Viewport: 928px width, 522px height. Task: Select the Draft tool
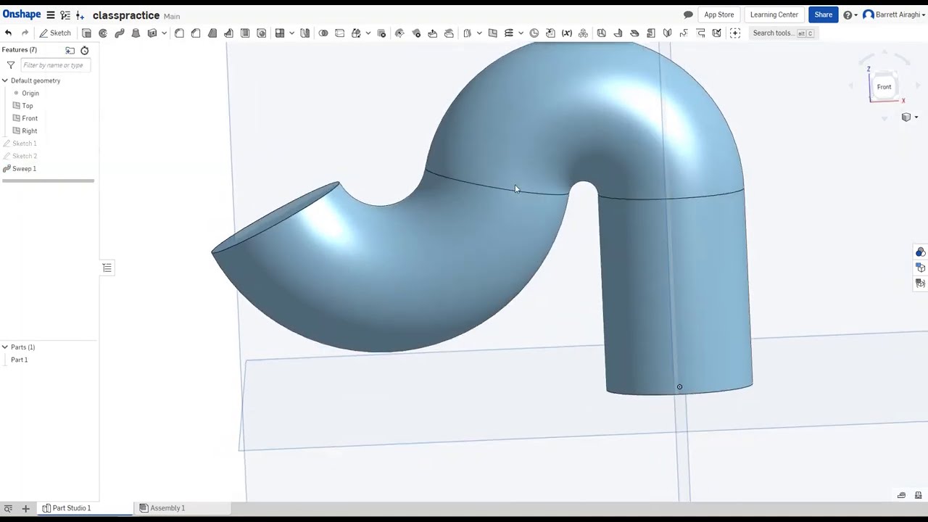[x=212, y=33]
